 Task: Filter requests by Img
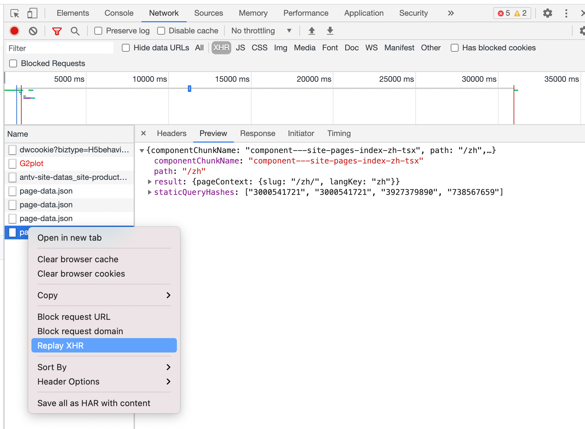pos(280,48)
